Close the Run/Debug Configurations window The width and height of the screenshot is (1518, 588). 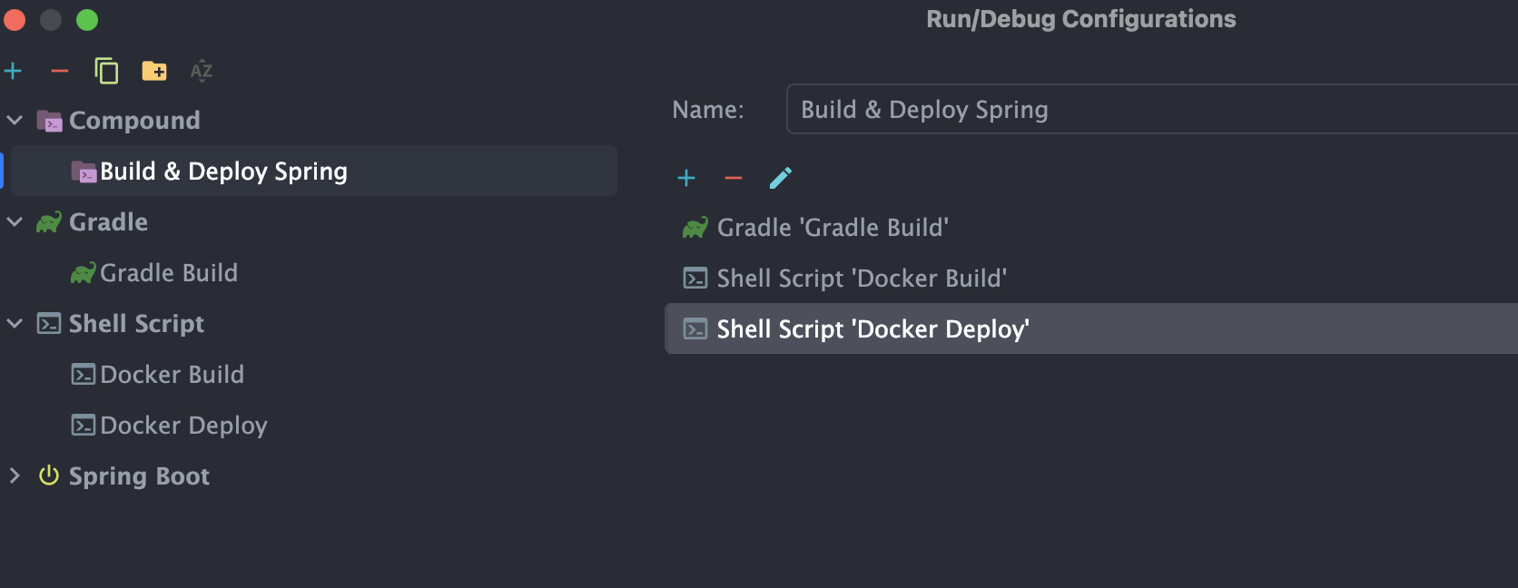(15, 20)
